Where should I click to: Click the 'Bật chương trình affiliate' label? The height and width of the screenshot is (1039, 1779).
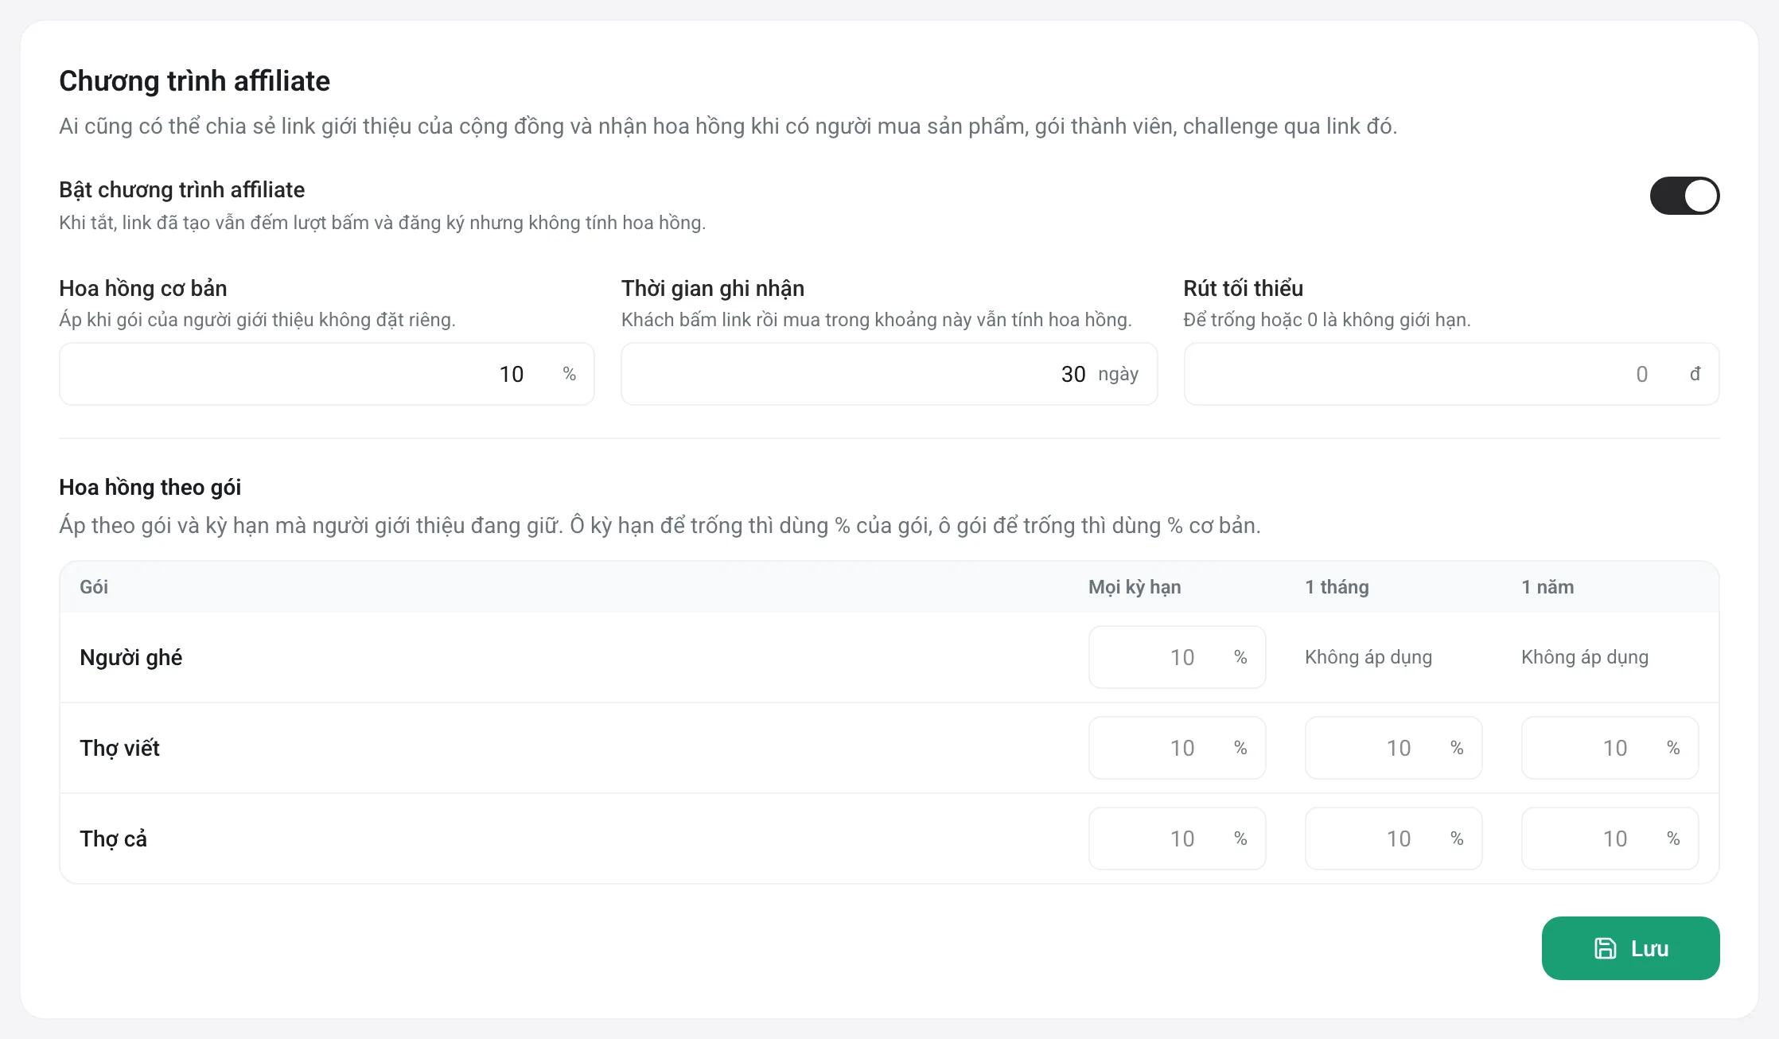pos(182,189)
